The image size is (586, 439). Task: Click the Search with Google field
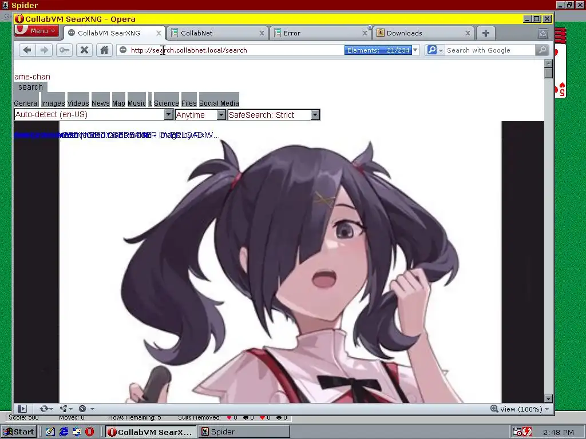pos(490,50)
